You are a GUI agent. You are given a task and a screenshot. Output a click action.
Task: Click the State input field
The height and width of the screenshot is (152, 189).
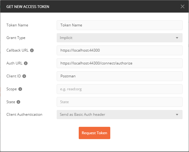pos(119,102)
